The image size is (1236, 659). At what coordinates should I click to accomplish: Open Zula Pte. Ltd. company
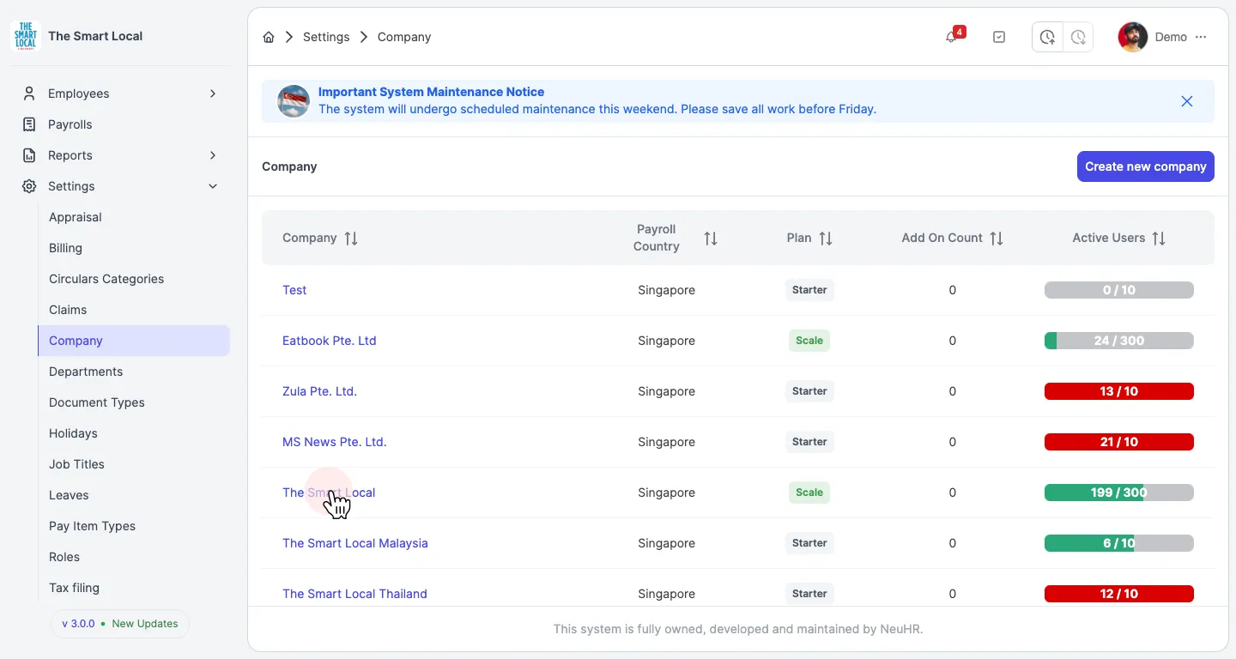[x=319, y=391]
